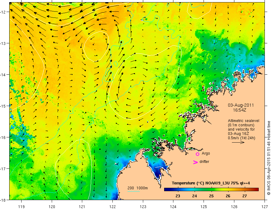Click the 'drifter' legend label
Screen dimensions: 271x209
204,162
